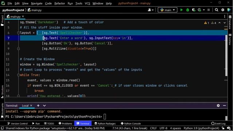Open the main run configuration dropdown

click(x=167, y=10)
